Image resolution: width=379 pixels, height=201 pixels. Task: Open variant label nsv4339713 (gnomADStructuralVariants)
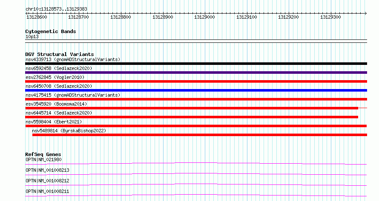pyautogui.click(x=73, y=59)
